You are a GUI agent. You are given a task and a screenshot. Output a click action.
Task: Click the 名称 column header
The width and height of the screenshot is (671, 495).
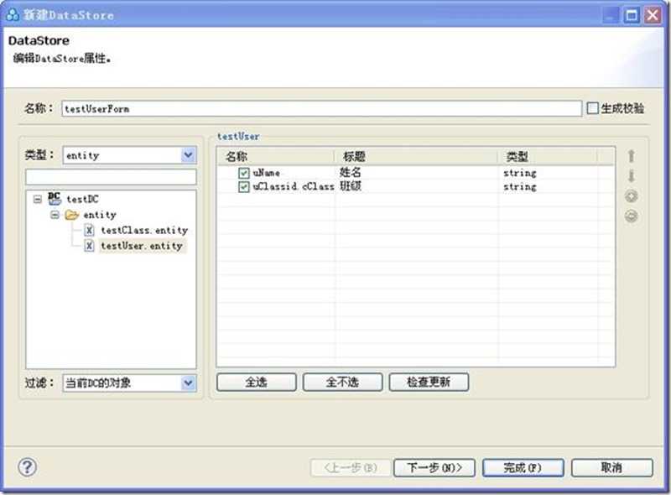click(276, 156)
